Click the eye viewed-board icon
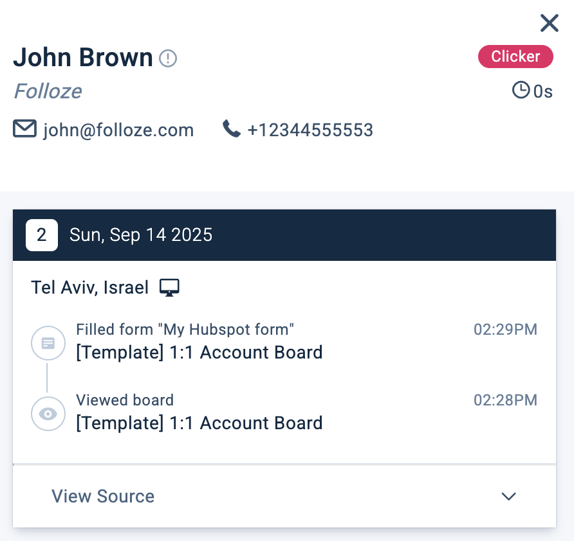The height and width of the screenshot is (541, 574). click(x=48, y=414)
